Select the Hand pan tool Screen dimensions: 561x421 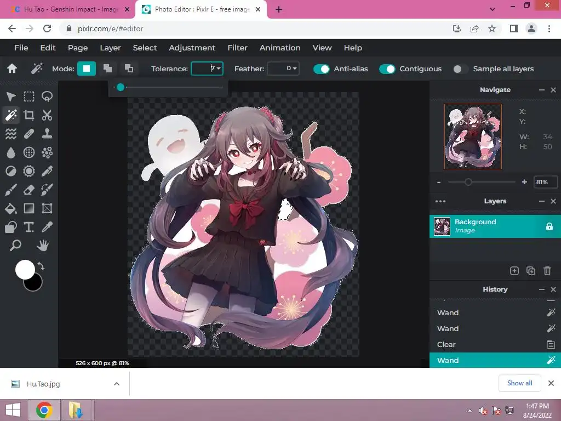(x=43, y=246)
